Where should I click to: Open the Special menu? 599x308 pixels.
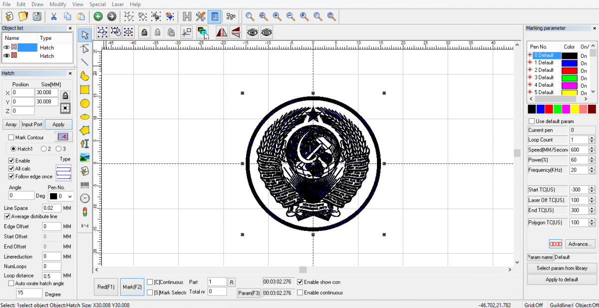[x=97, y=4]
